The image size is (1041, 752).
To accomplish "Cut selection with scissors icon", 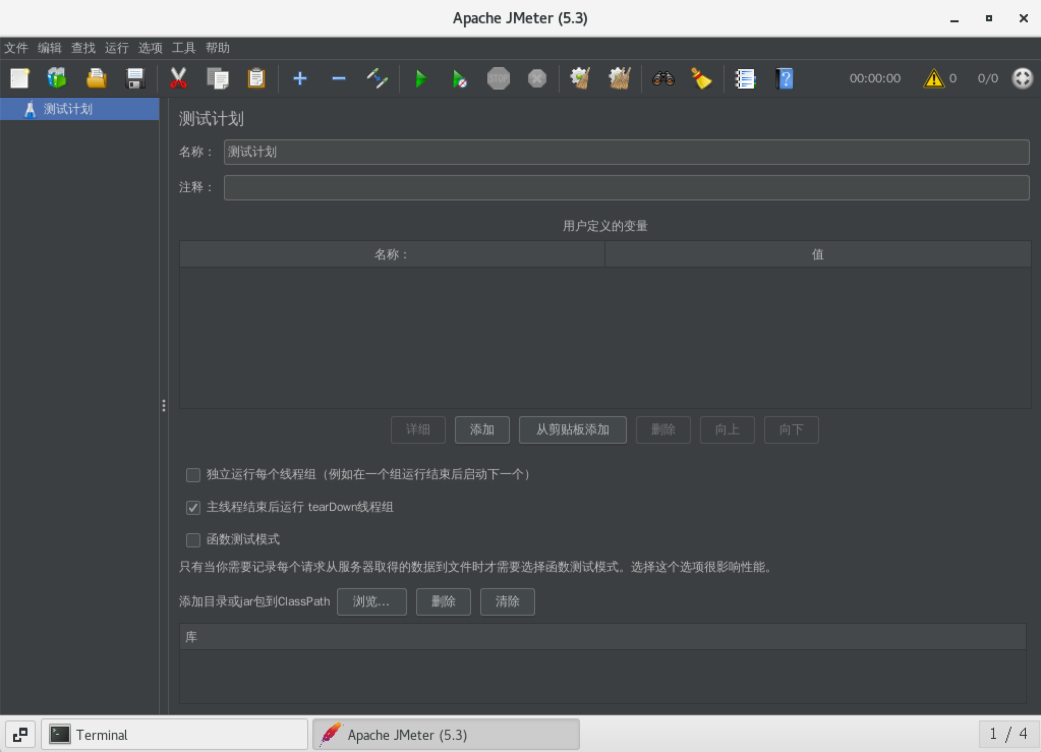I will tap(178, 79).
